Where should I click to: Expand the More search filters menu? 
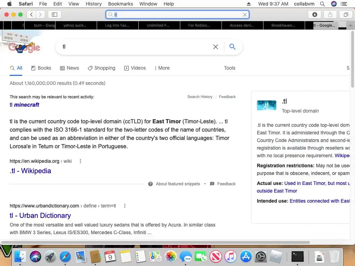(162, 68)
